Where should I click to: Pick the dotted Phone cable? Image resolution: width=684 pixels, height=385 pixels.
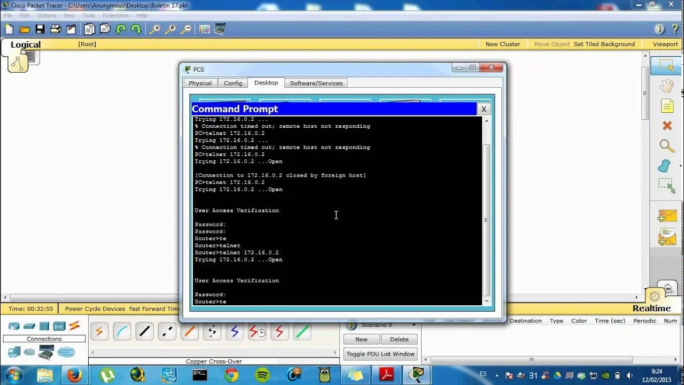(x=212, y=332)
